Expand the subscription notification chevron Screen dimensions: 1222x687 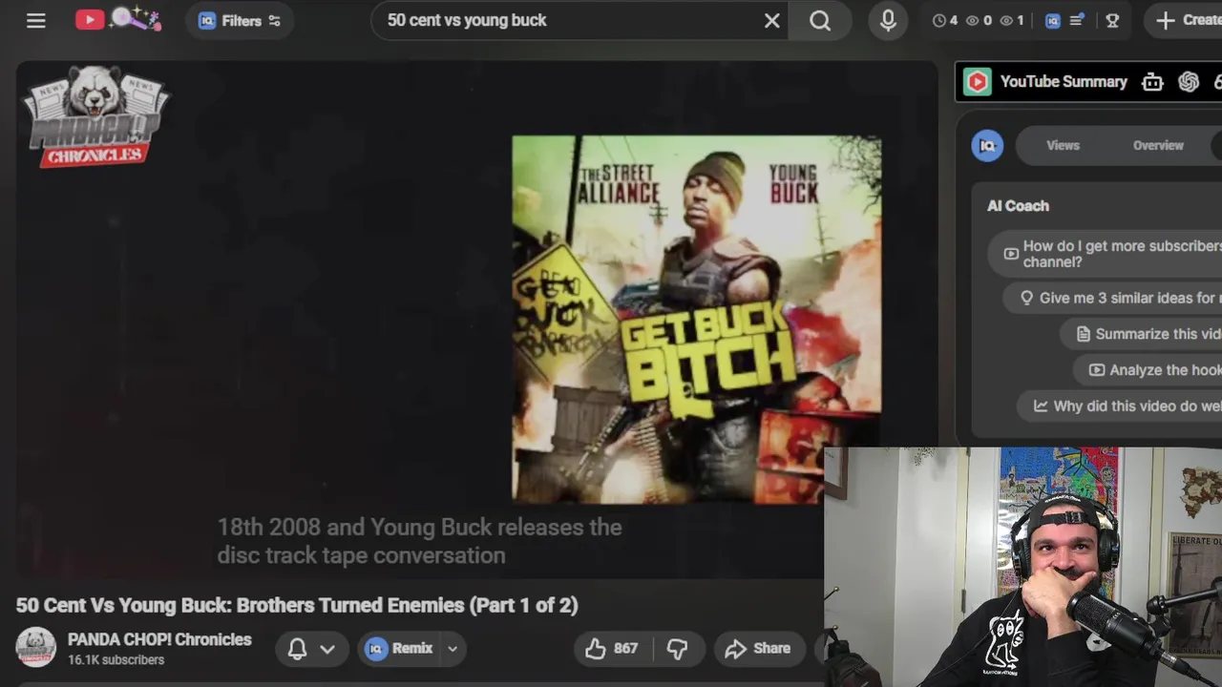coord(327,649)
